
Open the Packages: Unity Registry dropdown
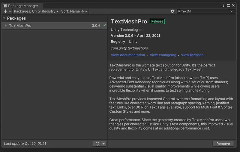tap(36, 11)
